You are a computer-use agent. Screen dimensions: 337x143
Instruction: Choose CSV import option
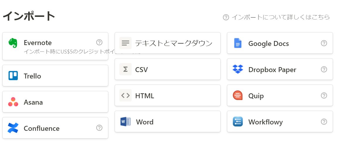[x=168, y=69]
